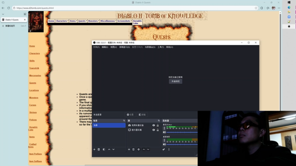The height and width of the screenshot is (166, 296).
Task: Click the filters button in OBS source toolbar
Action: pyautogui.click(x=142, y=115)
